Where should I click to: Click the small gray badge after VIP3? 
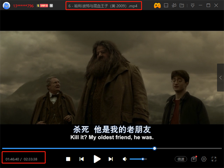pyautogui.click(x=51, y=6)
